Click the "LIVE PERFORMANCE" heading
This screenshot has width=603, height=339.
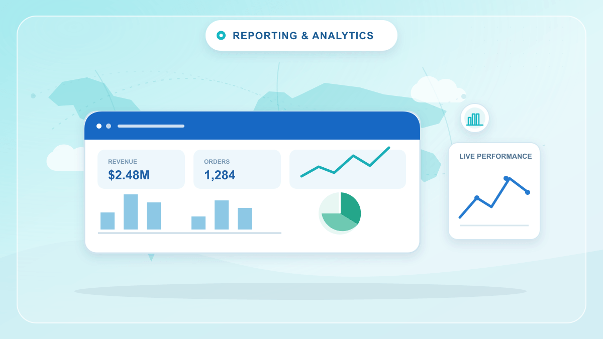[x=495, y=156]
